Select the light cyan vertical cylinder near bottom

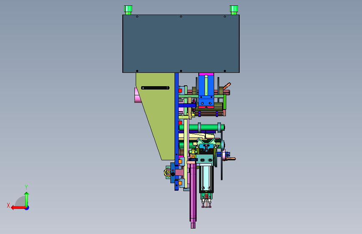tap(206, 177)
